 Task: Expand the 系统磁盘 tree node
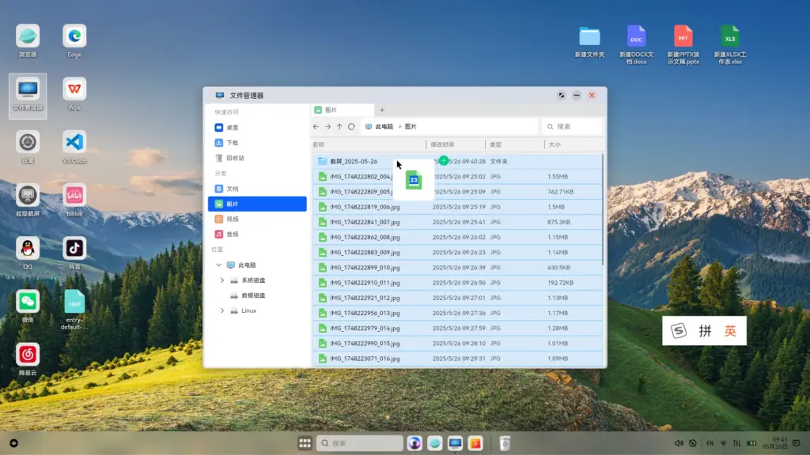[x=222, y=280]
